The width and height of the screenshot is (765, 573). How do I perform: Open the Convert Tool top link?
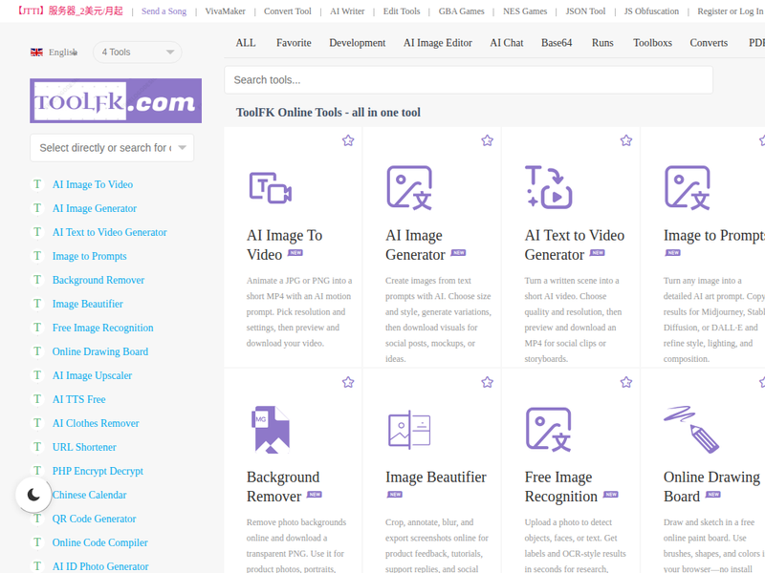288,11
